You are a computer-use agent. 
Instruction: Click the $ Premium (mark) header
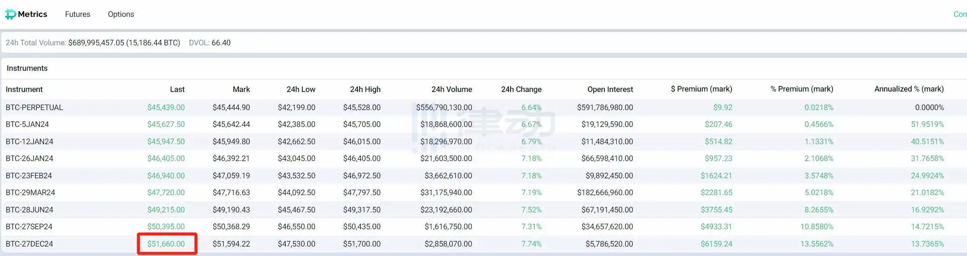click(x=701, y=89)
